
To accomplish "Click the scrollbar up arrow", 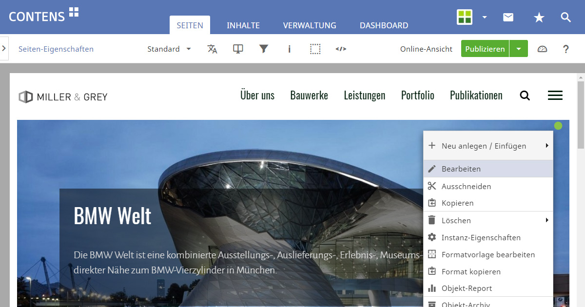I will click(x=581, y=77).
